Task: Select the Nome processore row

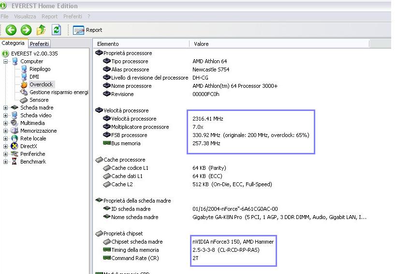Action: click(190, 86)
